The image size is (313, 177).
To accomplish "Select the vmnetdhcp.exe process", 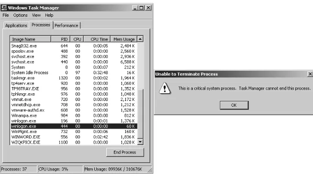I will tap(74, 105).
